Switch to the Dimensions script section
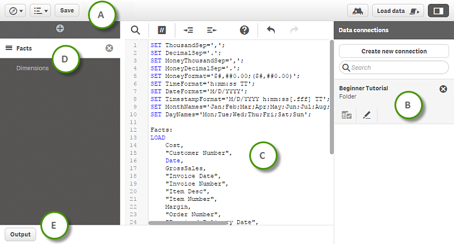The height and width of the screenshot is (244, 454). pos(32,68)
